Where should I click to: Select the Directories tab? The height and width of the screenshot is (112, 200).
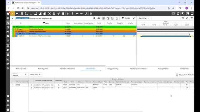click(x=91, y=69)
